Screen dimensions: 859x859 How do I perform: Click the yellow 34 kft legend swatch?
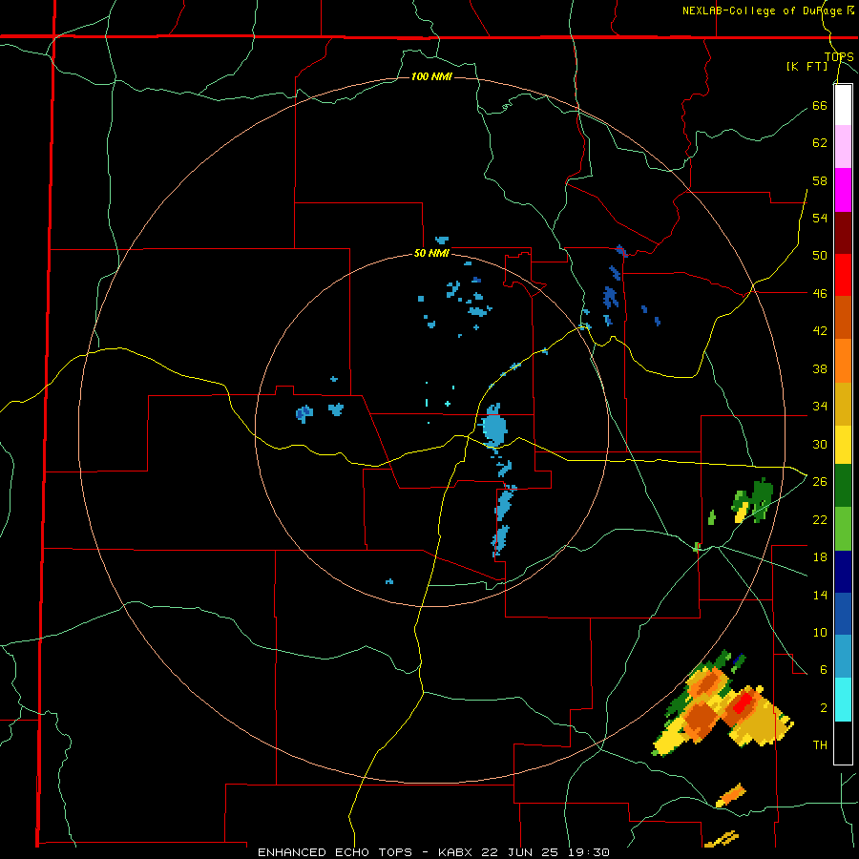[x=843, y=444]
